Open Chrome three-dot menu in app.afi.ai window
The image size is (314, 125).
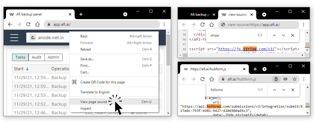coord(164,24)
